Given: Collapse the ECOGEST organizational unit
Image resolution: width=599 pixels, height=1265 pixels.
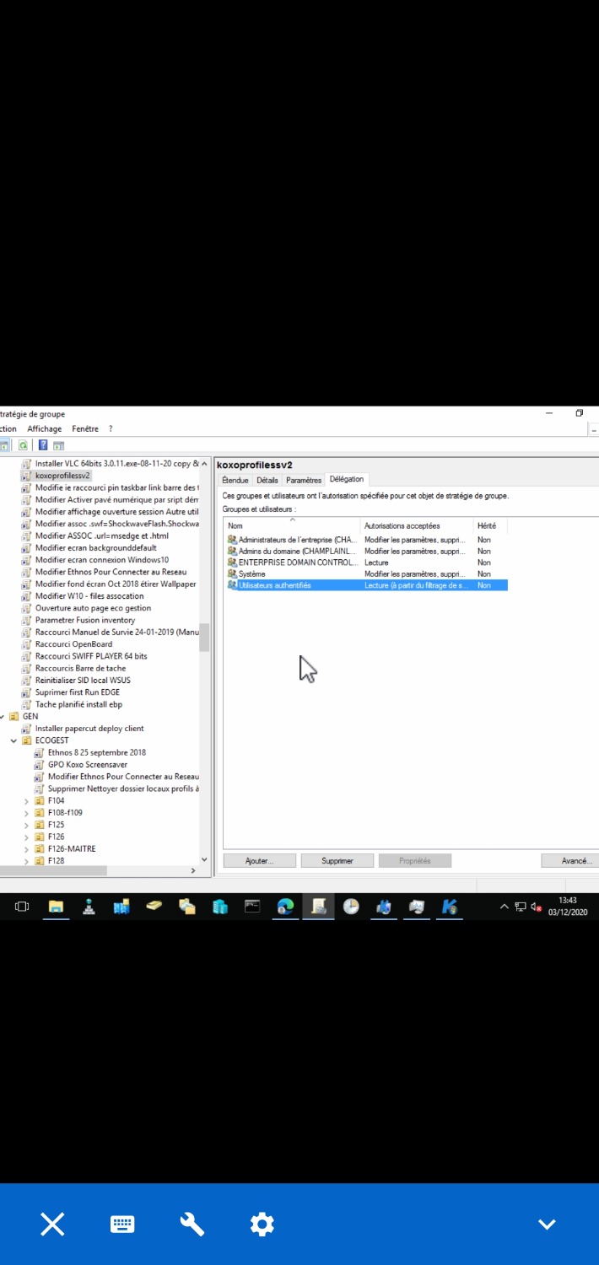Looking at the screenshot, I should click(x=14, y=740).
